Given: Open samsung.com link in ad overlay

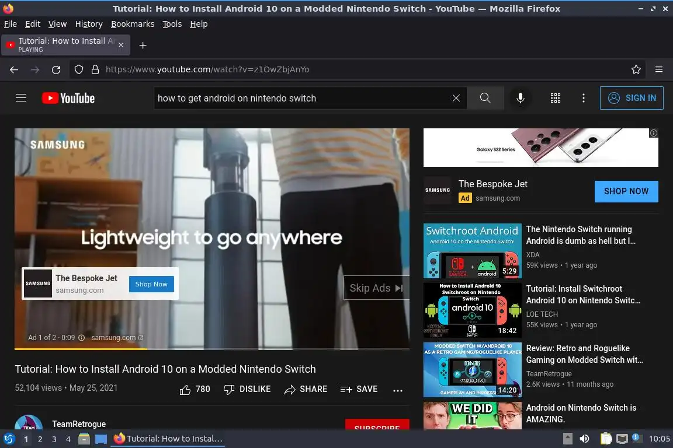Looking at the screenshot, I should tap(117, 337).
